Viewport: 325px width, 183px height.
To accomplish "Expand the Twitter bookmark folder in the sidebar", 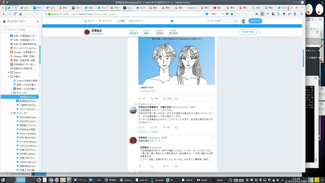I will pos(9,72).
